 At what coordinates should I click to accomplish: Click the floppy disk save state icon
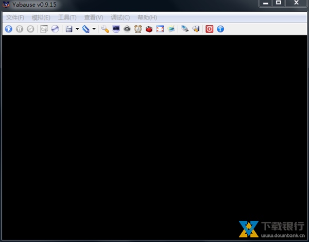[x=69, y=29]
